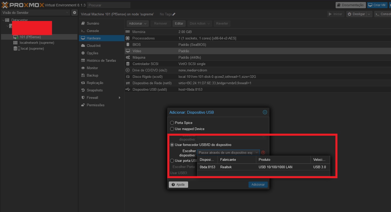Select the Hardware menu item
Viewport: 391px width, 212px height.
pos(101,38)
